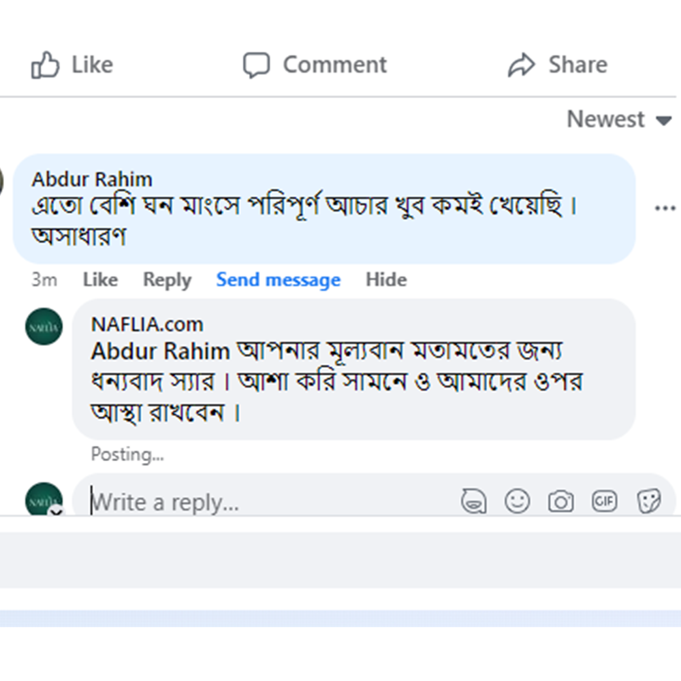This screenshot has height=681, width=681.
Task: Like Abdur Rahim's comment
Action: pos(100,280)
